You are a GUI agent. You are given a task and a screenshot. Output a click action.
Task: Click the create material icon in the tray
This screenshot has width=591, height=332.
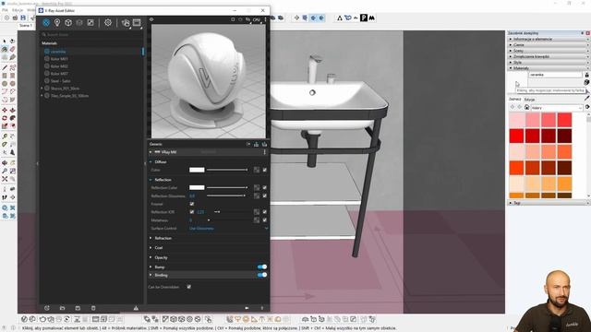click(x=587, y=82)
